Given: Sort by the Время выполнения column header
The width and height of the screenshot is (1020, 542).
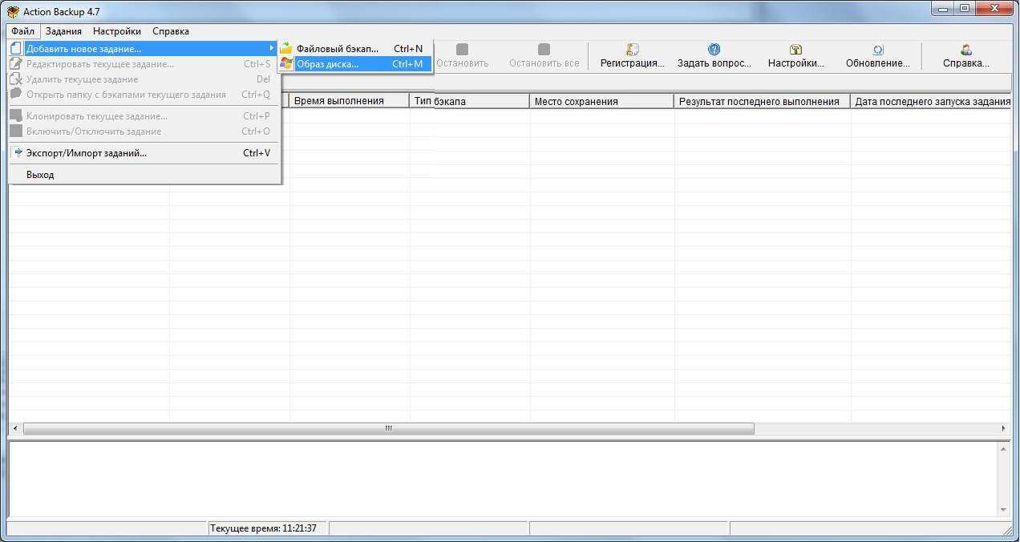Looking at the screenshot, I should click(349, 101).
